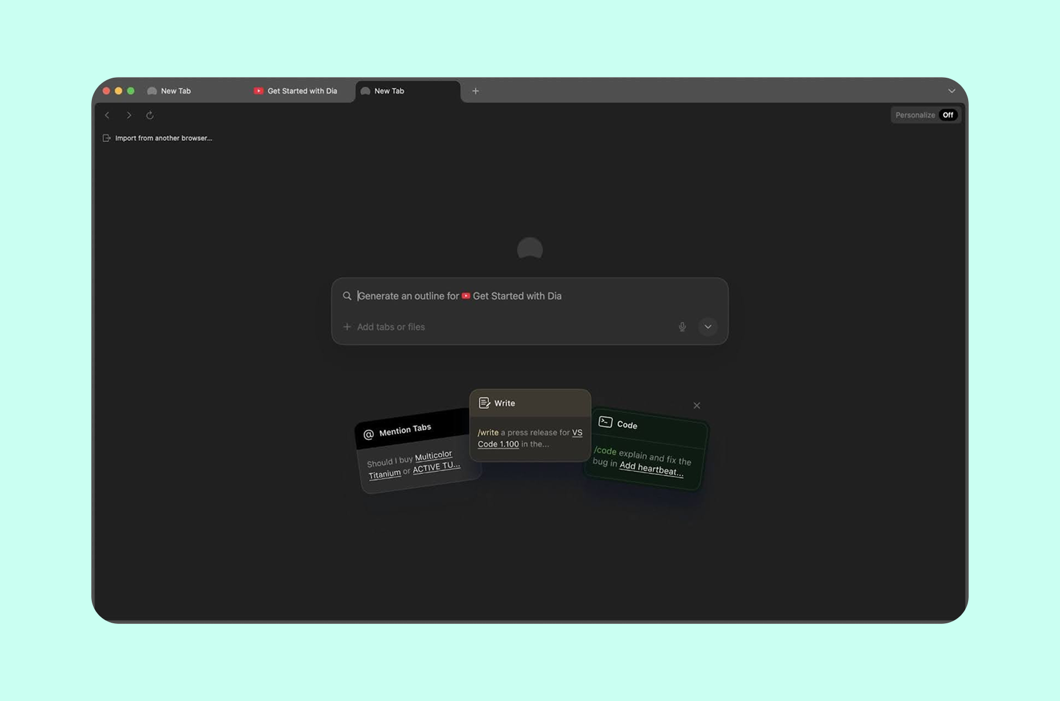Open the dropdown inside the search bar
This screenshot has width=1060, height=701.
pyautogui.click(x=708, y=327)
